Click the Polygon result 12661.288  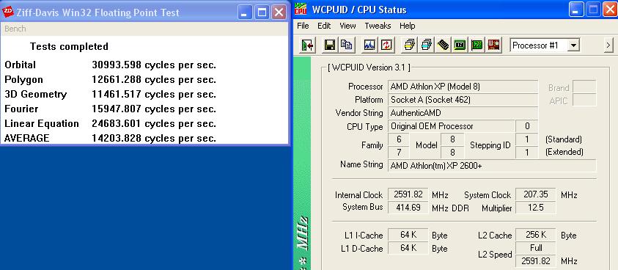click(117, 80)
